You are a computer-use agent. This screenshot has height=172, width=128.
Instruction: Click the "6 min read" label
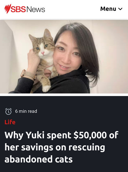(26, 111)
